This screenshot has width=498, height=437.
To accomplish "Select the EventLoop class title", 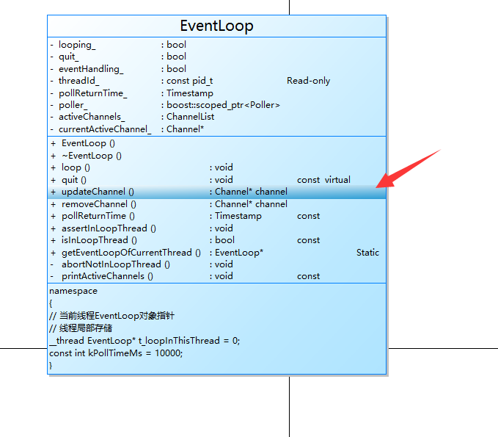I will pos(216,26).
